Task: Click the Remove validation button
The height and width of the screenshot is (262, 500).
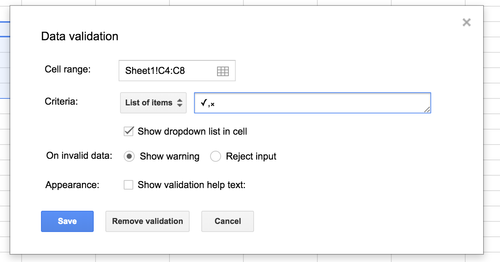Action: point(148,221)
